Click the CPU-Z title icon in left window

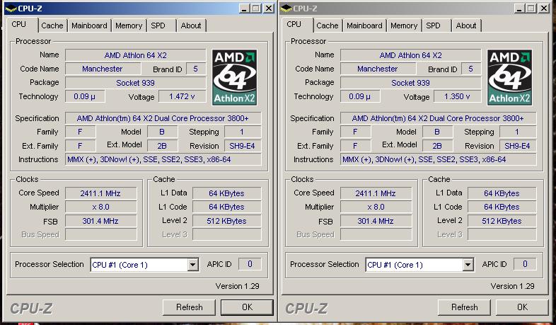click(x=11, y=8)
